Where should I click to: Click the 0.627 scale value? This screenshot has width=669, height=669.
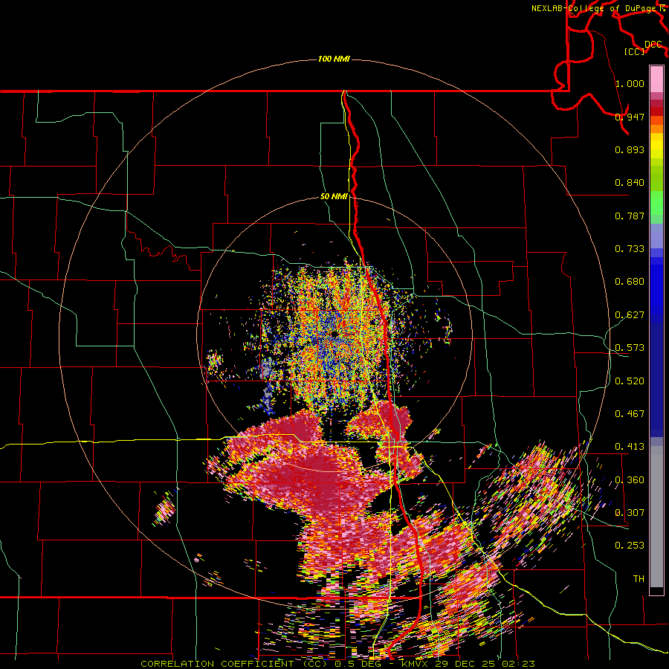pyautogui.click(x=630, y=315)
